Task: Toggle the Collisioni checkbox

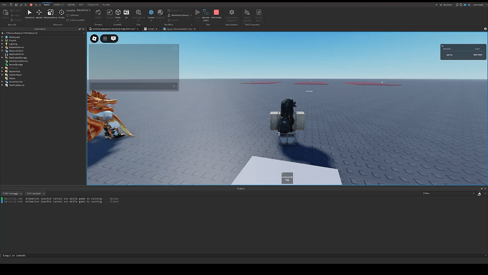Action: pyautogui.click(x=68, y=15)
